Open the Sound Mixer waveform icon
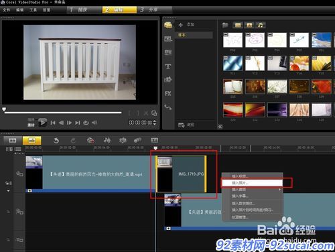 (x=107, y=140)
